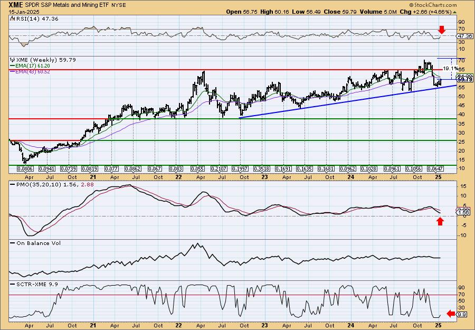This screenshot has width=475, height=330.
Task: Click the 0.1997 yield value box
Action: click(x=240, y=168)
